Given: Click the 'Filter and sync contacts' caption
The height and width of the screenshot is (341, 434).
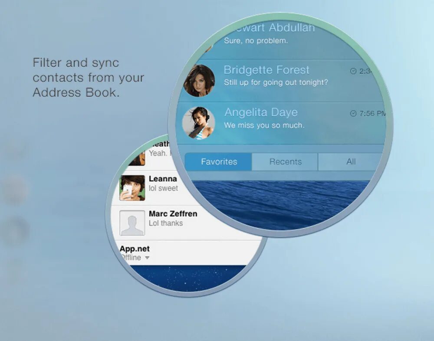Looking at the screenshot, I should (x=88, y=78).
